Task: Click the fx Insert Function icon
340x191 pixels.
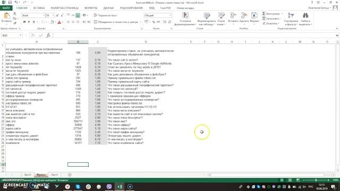Action: (x=48, y=35)
